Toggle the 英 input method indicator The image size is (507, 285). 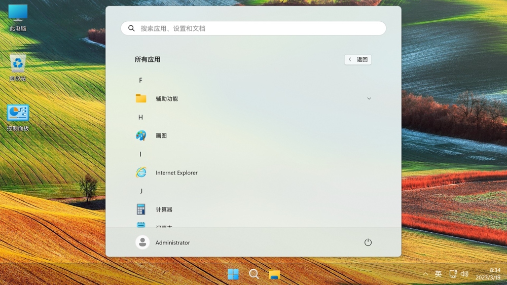(439, 274)
